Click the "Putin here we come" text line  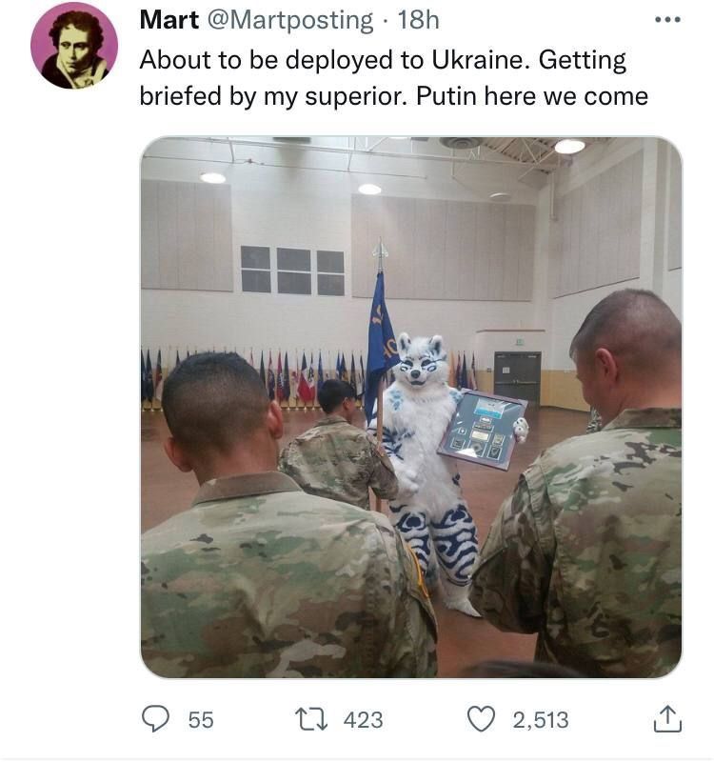point(532,96)
